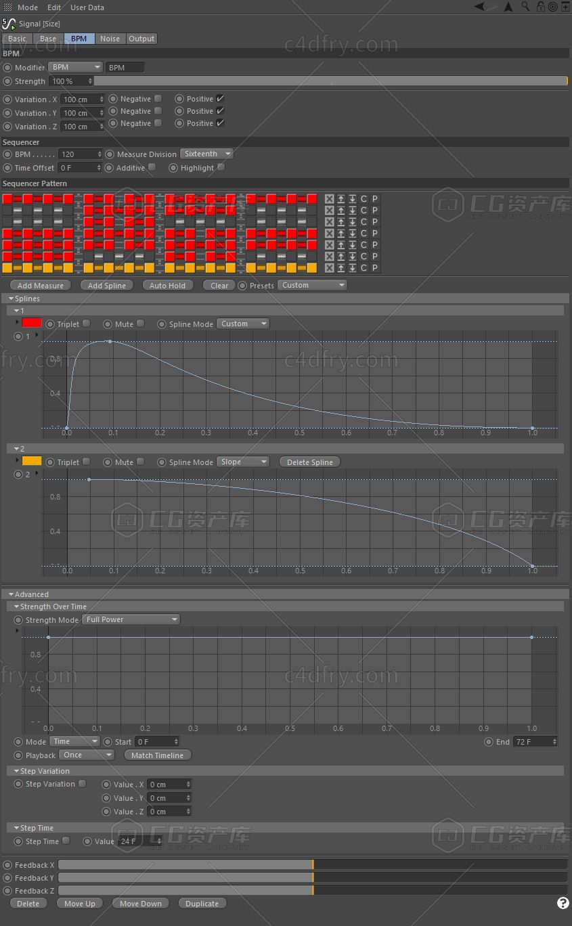Click the Strength slider bar
The image size is (572, 926).
pos(331,81)
